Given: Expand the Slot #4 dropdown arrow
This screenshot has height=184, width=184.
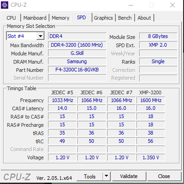Looking at the screenshot, I should point(40,36).
